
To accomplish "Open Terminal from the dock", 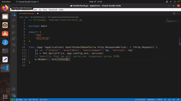I will (x=5, y=51).
